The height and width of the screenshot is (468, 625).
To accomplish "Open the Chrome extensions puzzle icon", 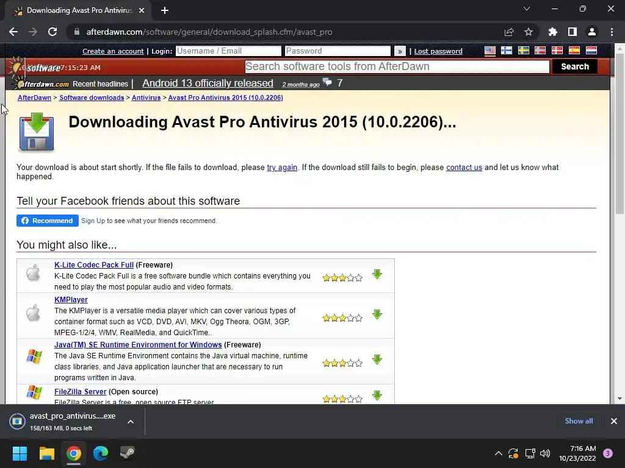I will tap(553, 32).
